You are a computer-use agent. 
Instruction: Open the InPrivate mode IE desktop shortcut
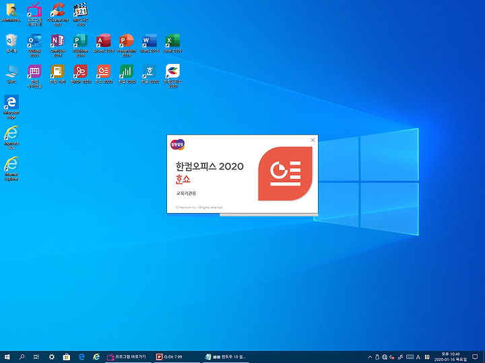click(11, 138)
